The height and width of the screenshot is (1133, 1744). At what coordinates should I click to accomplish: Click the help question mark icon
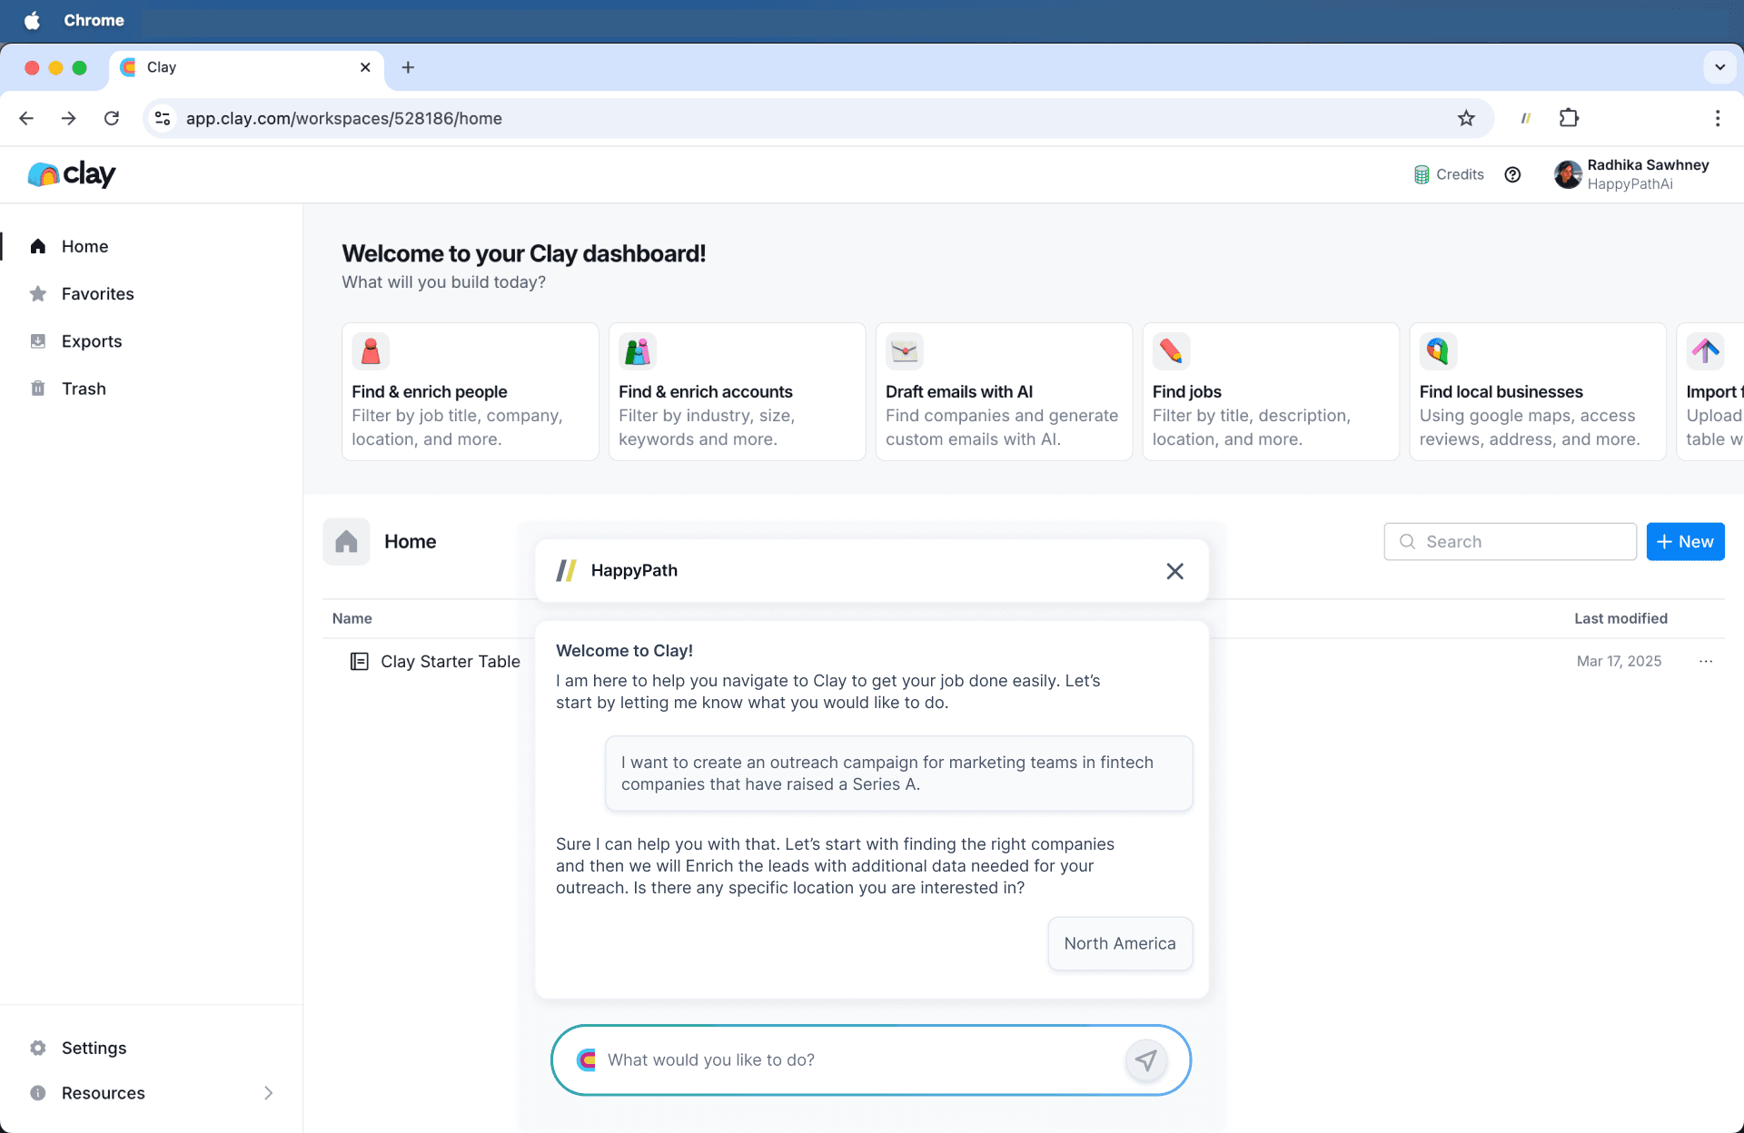[x=1512, y=174]
